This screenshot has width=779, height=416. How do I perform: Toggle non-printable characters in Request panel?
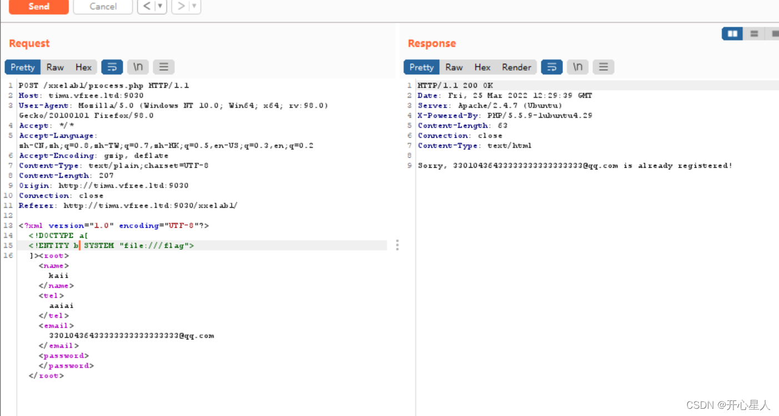click(138, 67)
